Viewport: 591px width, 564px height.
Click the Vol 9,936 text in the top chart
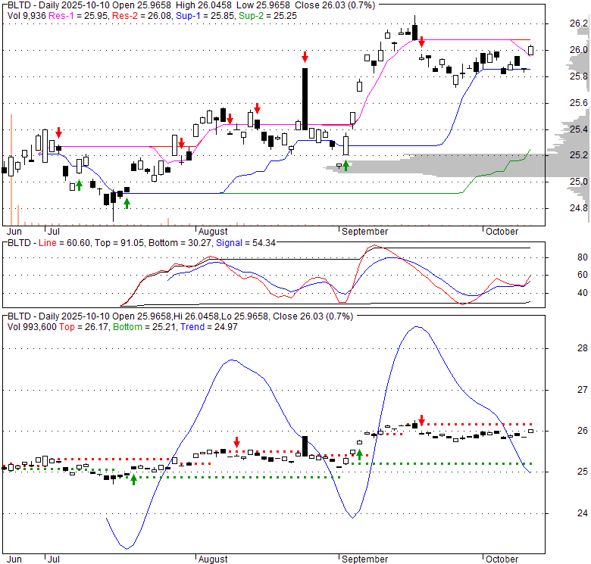click(27, 16)
